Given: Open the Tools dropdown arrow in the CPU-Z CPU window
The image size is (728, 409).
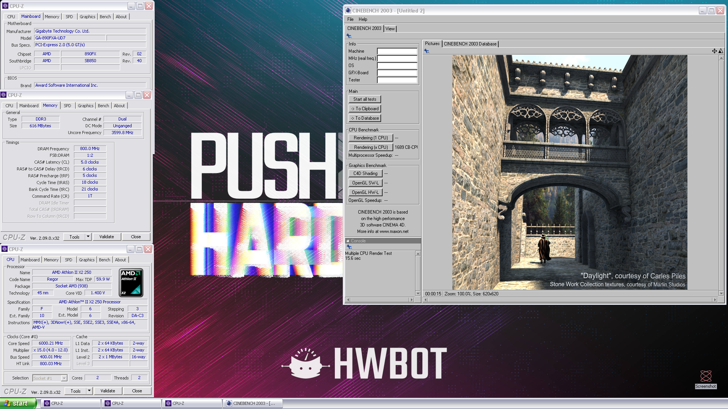Looking at the screenshot, I should [89, 391].
